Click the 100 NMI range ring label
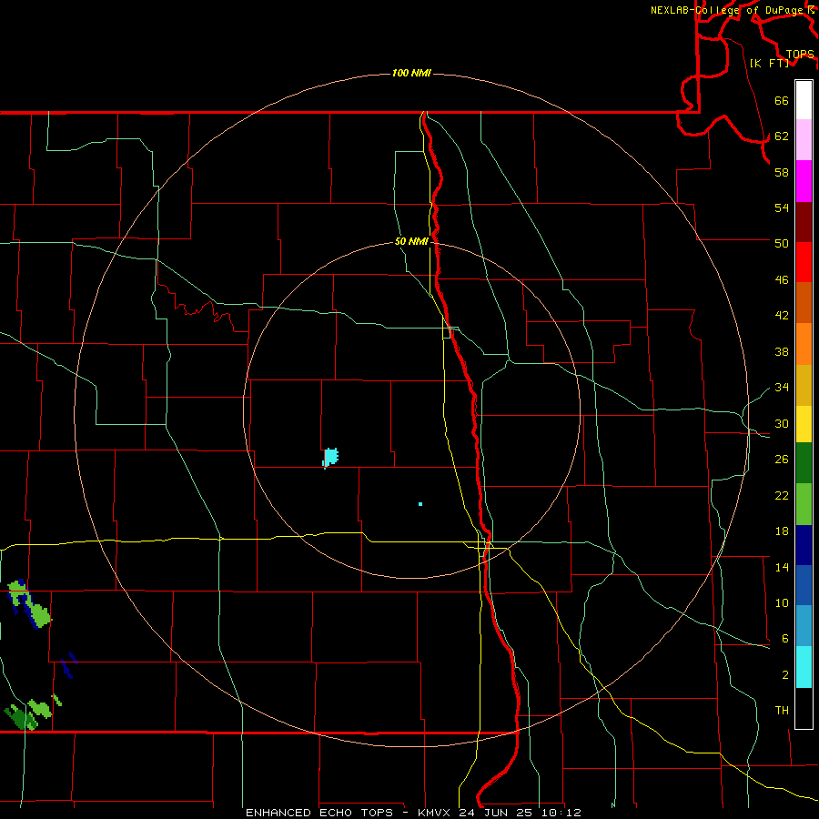Viewport: 819px width, 819px height. coord(411,73)
